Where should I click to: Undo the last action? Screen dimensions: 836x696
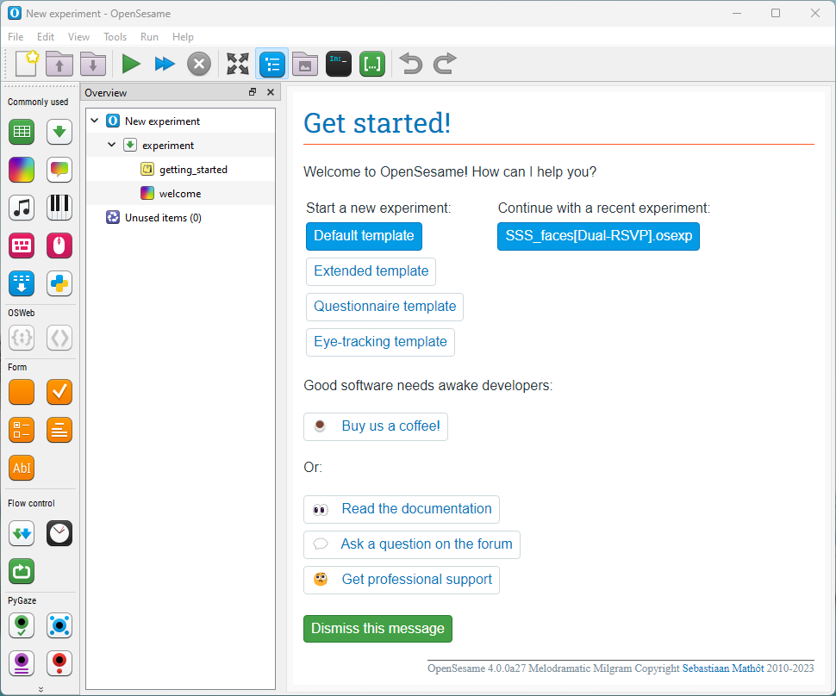410,64
